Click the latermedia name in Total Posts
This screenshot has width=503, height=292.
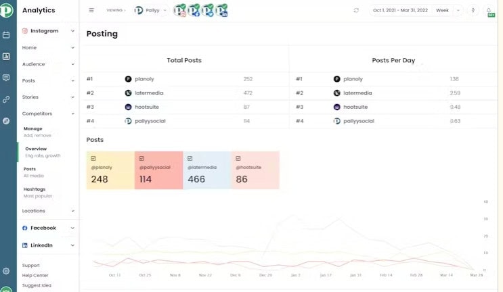pos(149,93)
